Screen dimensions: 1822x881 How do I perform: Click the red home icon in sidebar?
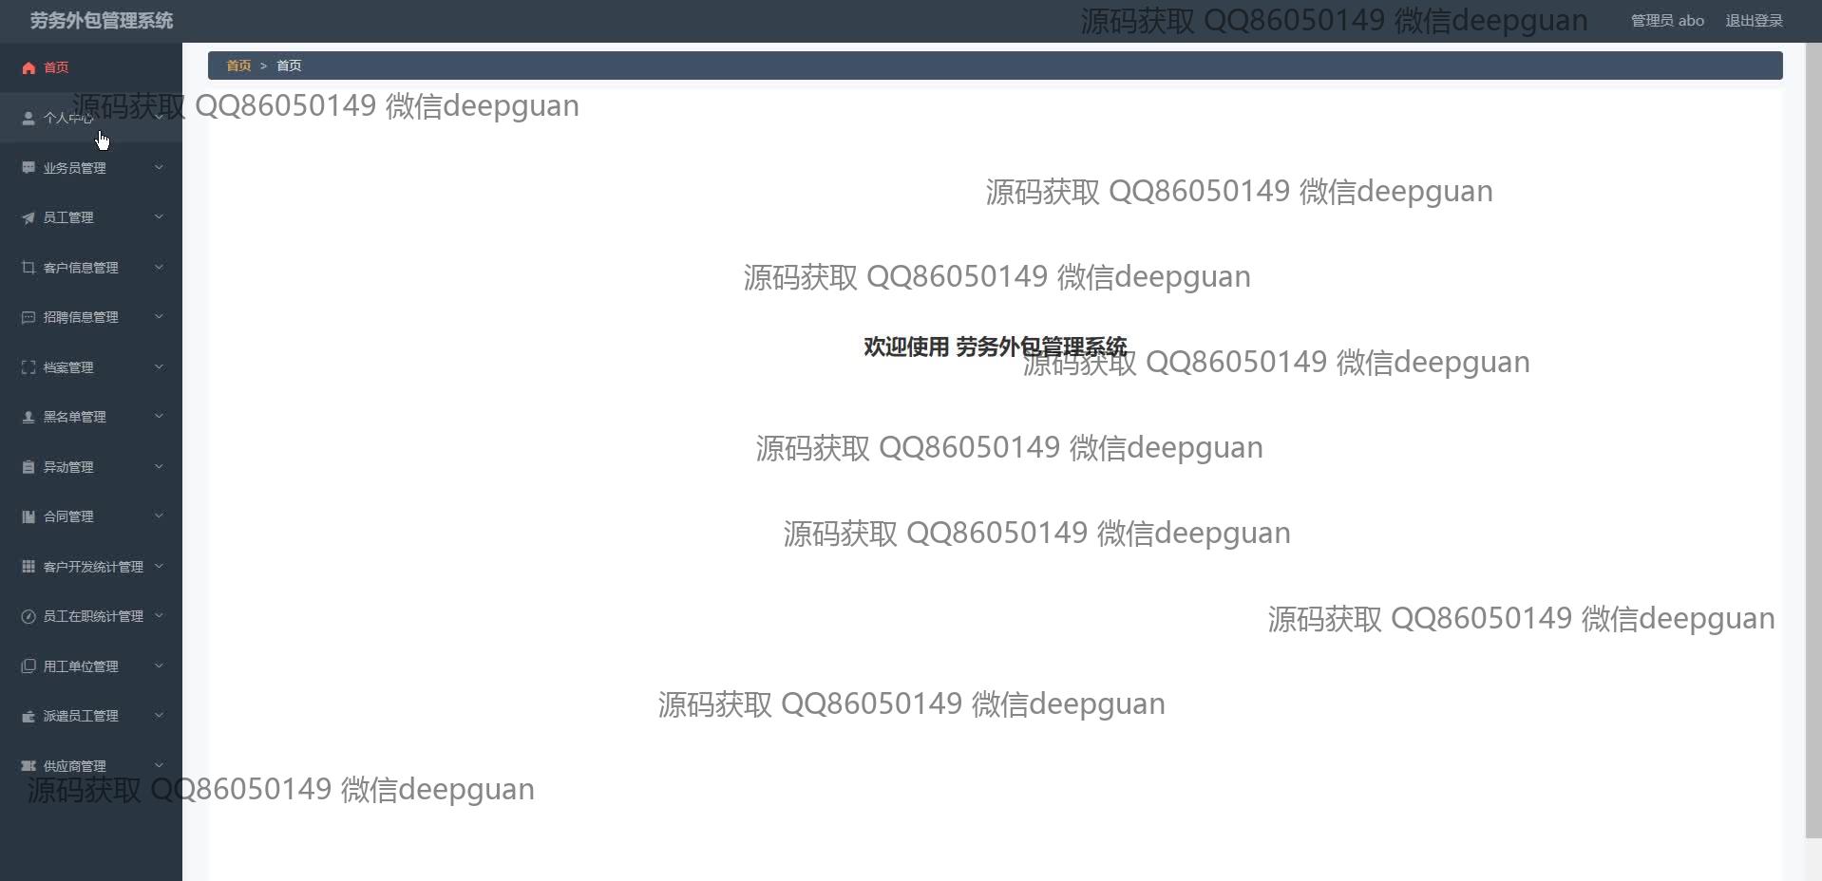pos(28,67)
